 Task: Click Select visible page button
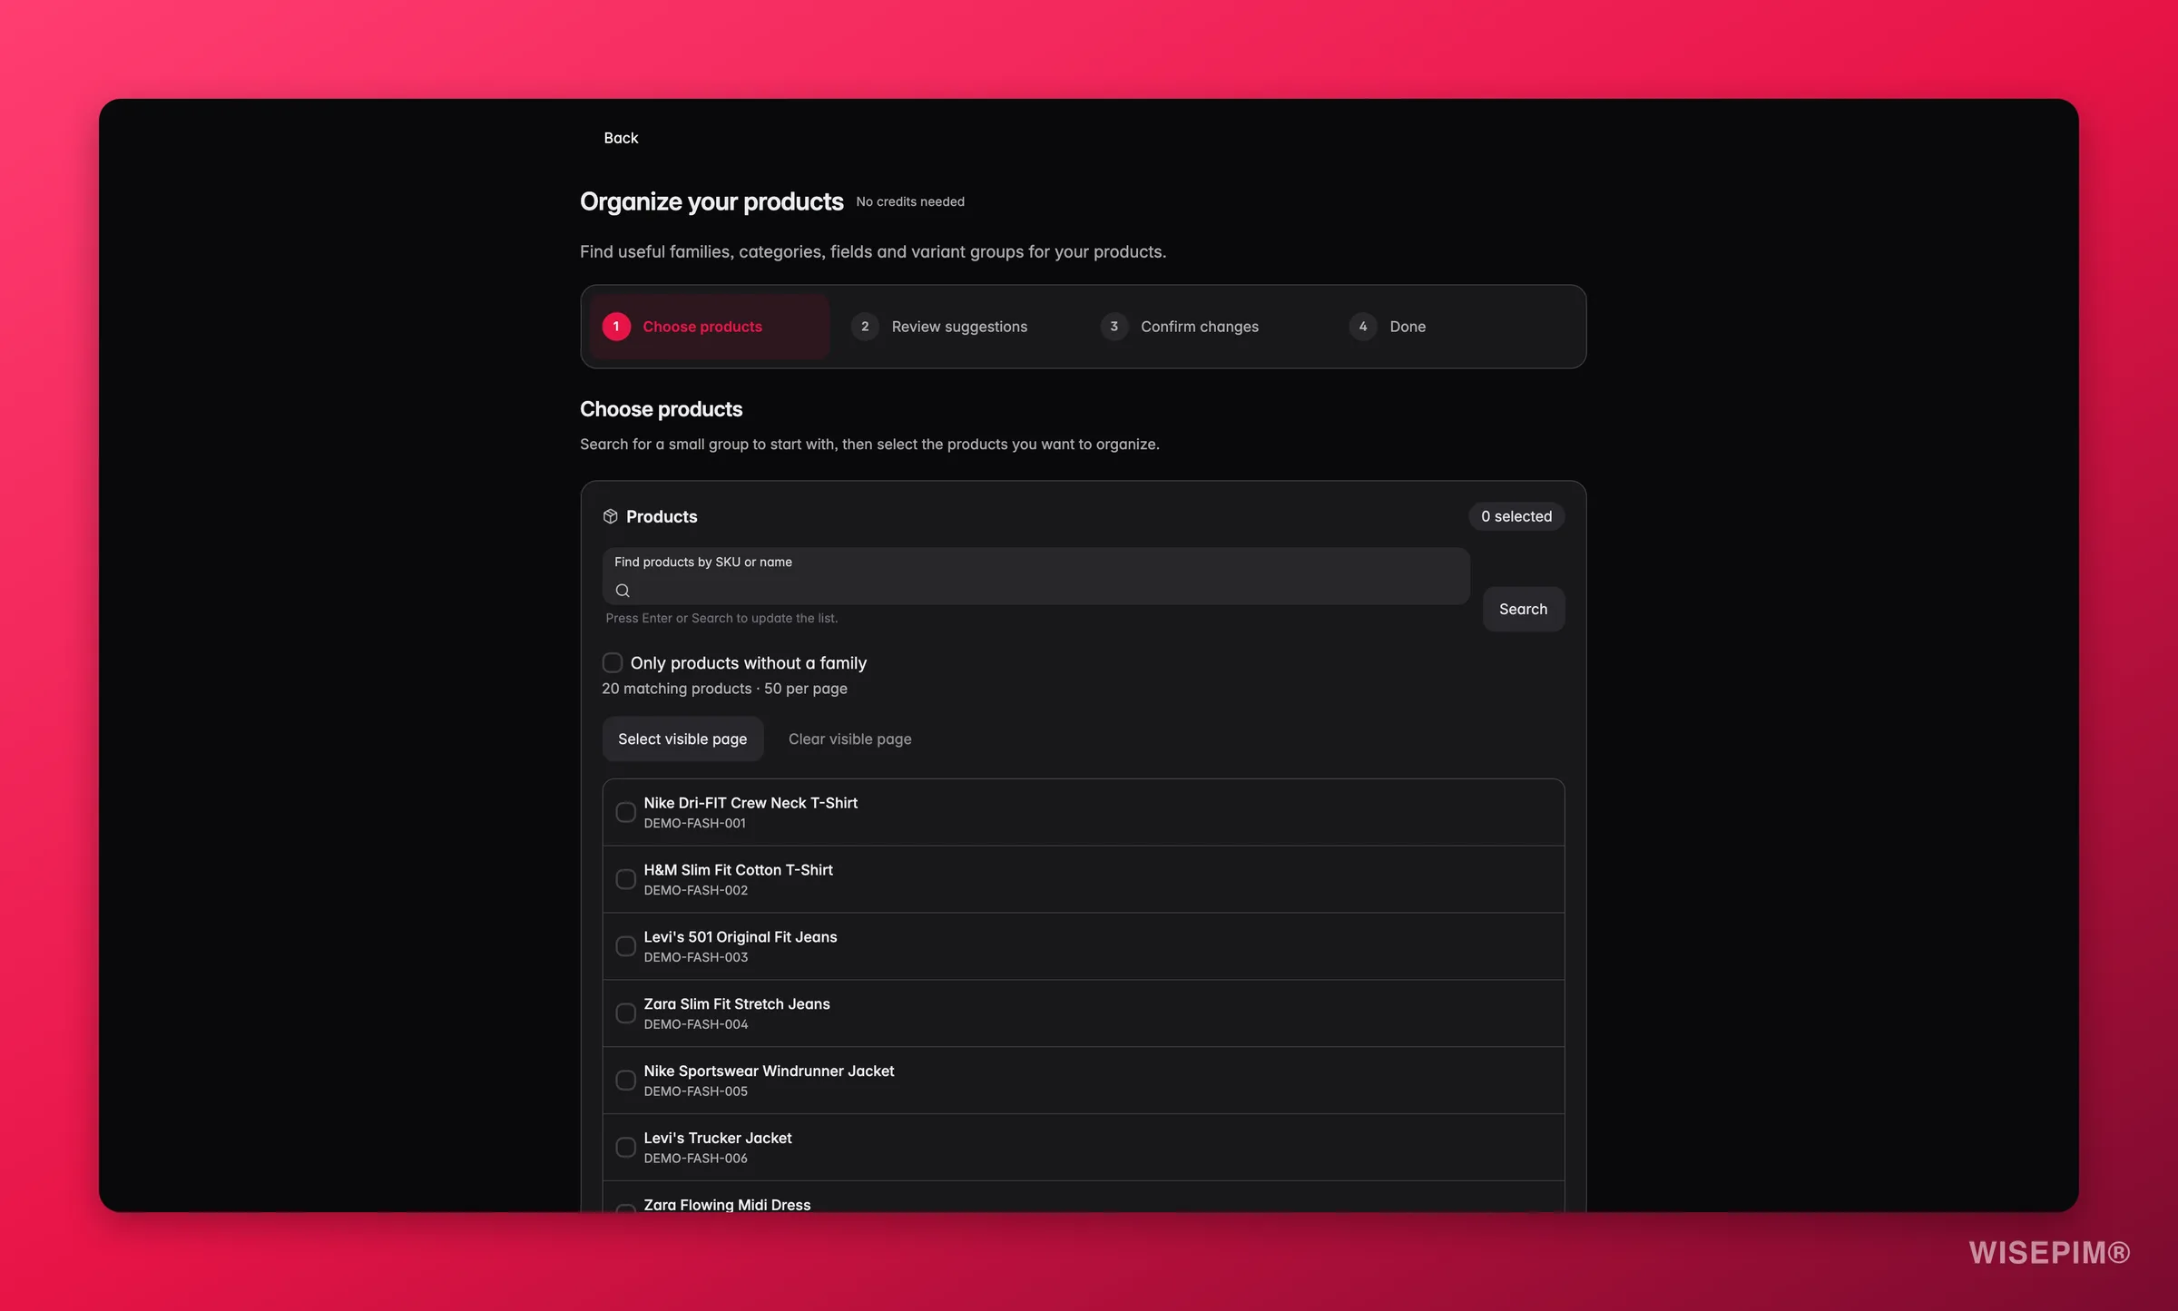[682, 739]
